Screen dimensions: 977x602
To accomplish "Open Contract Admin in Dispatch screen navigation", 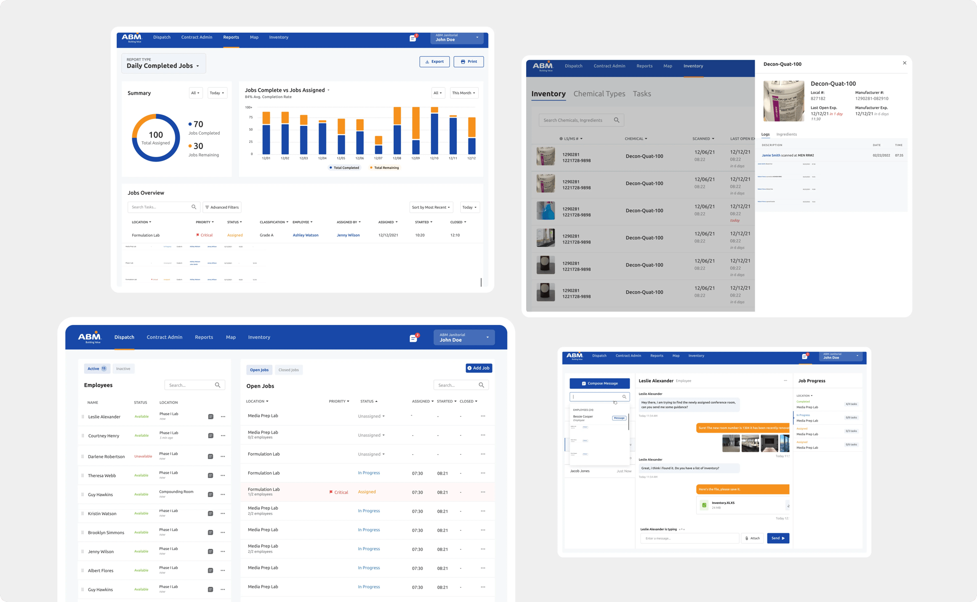I will click(165, 337).
